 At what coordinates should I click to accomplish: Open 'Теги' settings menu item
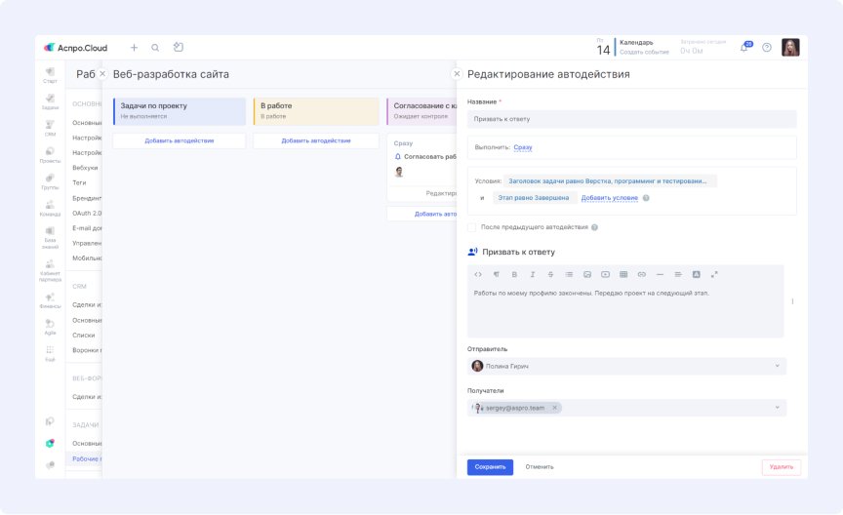pyautogui.click(x=79, y=182)
